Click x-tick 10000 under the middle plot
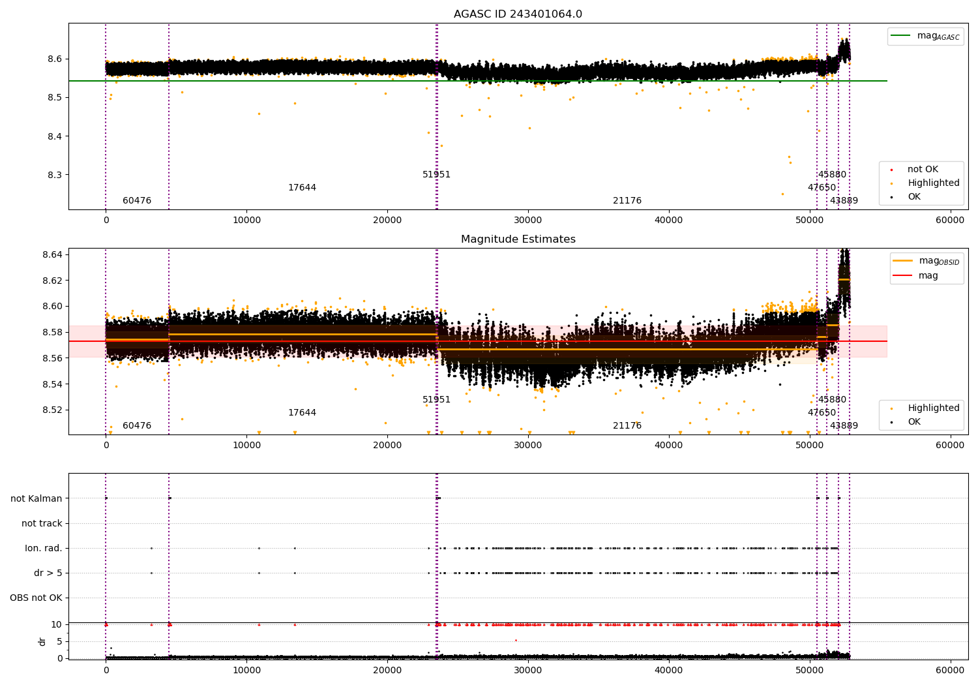This screenshot has height=685, width=978. click(x=246, y=446)
